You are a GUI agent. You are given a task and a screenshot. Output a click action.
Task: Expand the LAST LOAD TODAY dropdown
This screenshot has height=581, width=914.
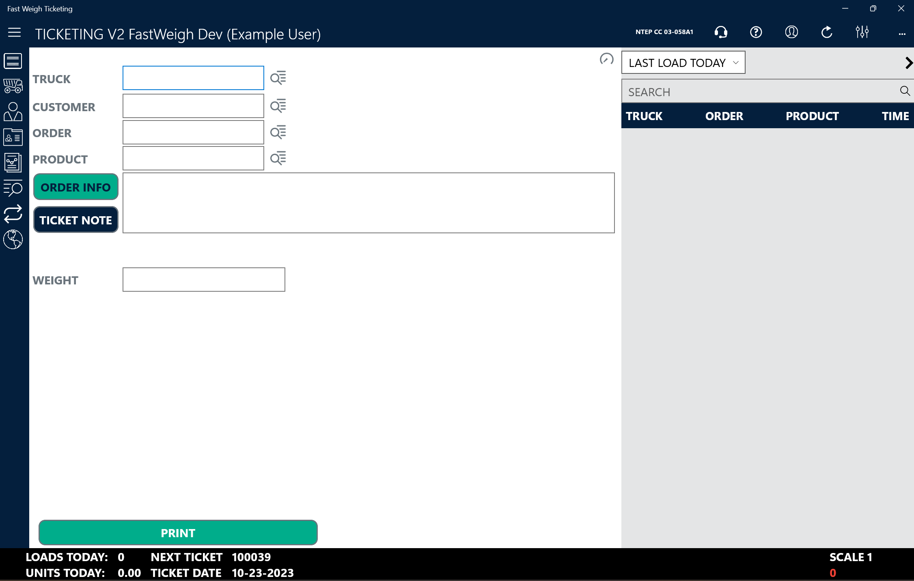coord(683,62)
